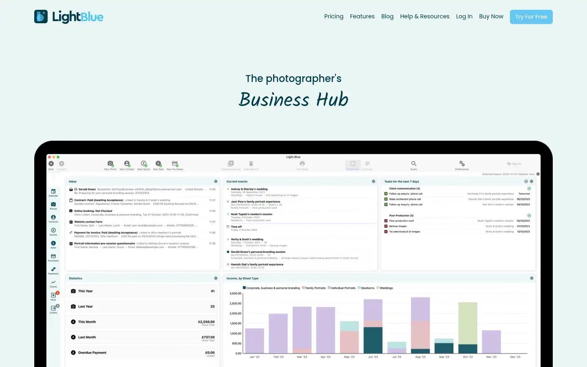Click the Selected layout gear icon

pyautogui.click(x=538, y=174)
